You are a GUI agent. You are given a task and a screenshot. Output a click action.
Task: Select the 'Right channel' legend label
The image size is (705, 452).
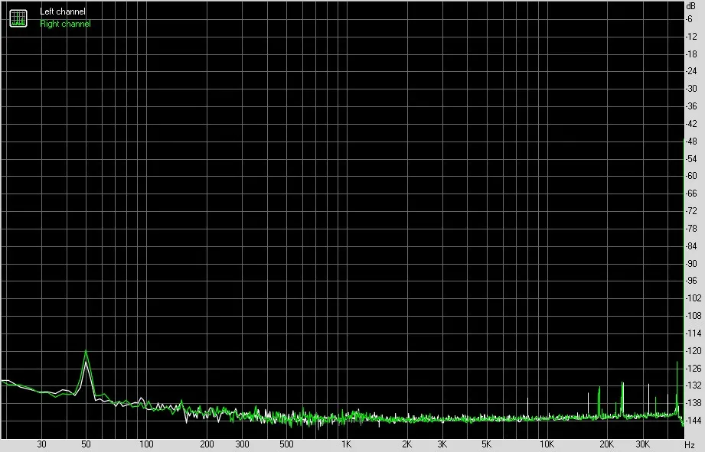tap(65, 24)
